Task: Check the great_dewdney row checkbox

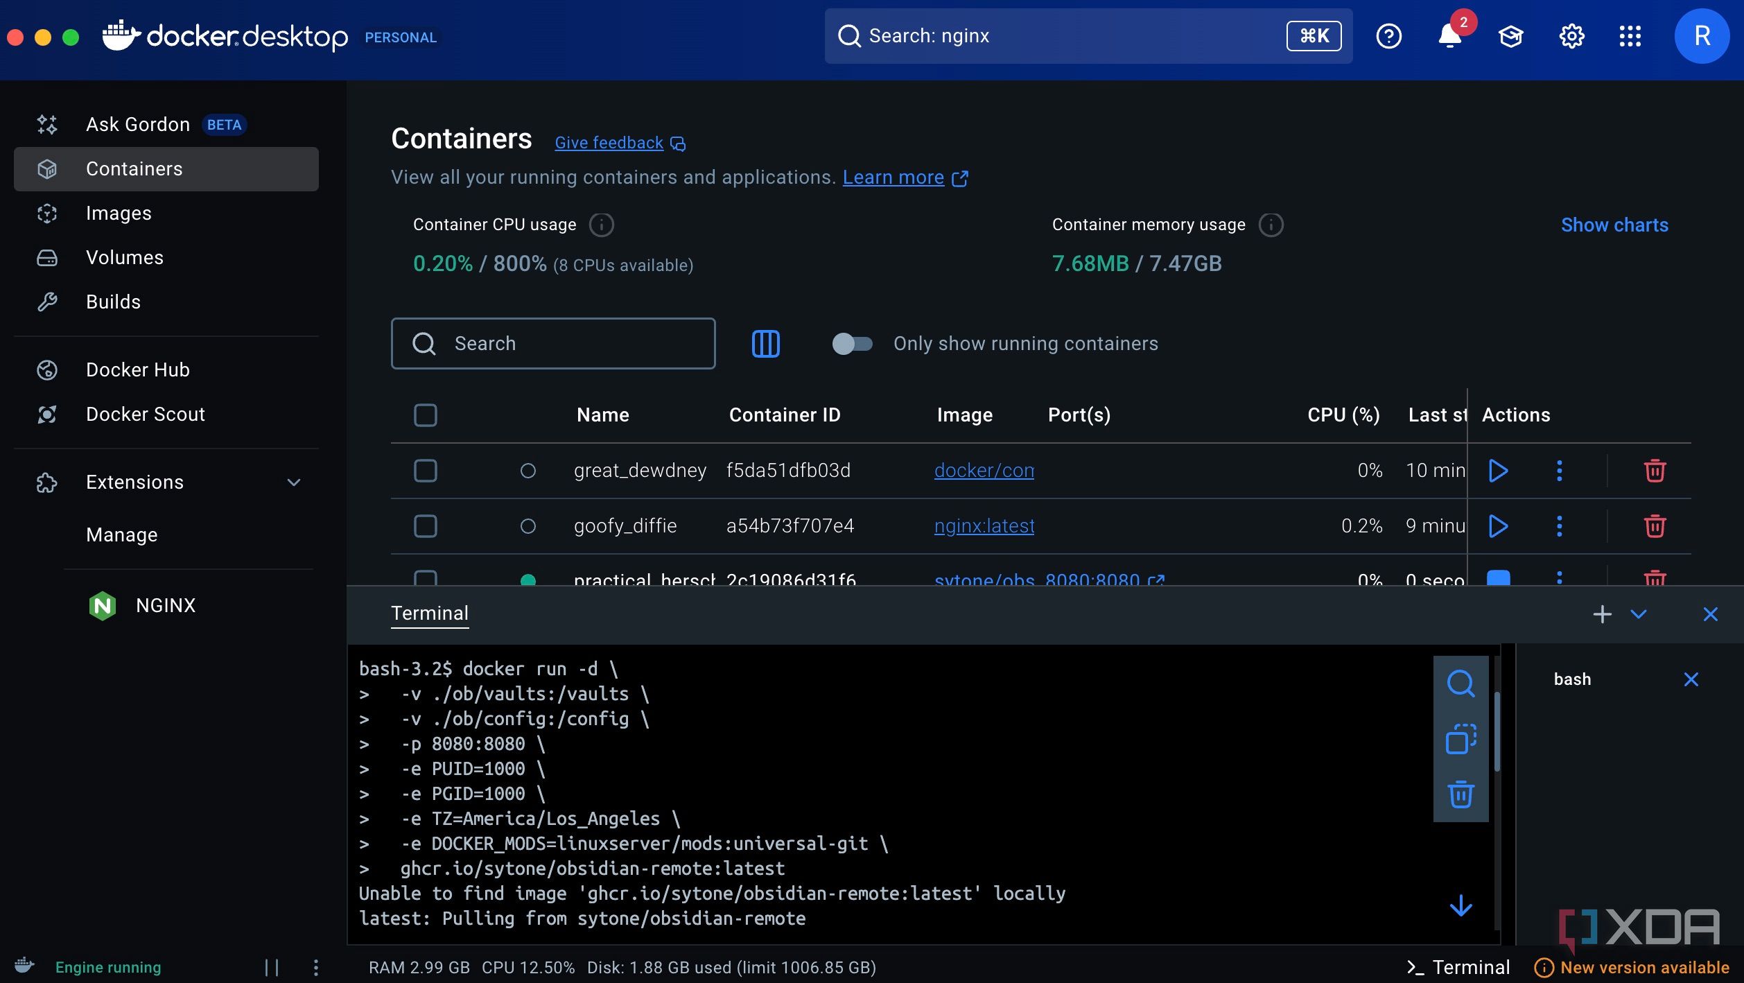Action: tap(425, 471)
